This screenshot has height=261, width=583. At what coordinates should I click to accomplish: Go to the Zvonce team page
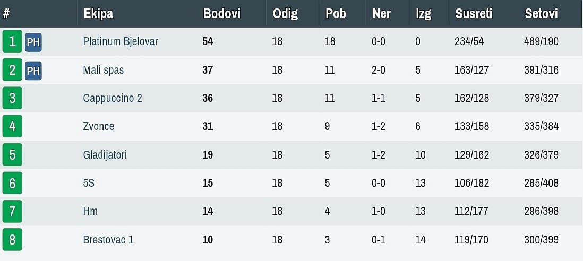point(99,126)
